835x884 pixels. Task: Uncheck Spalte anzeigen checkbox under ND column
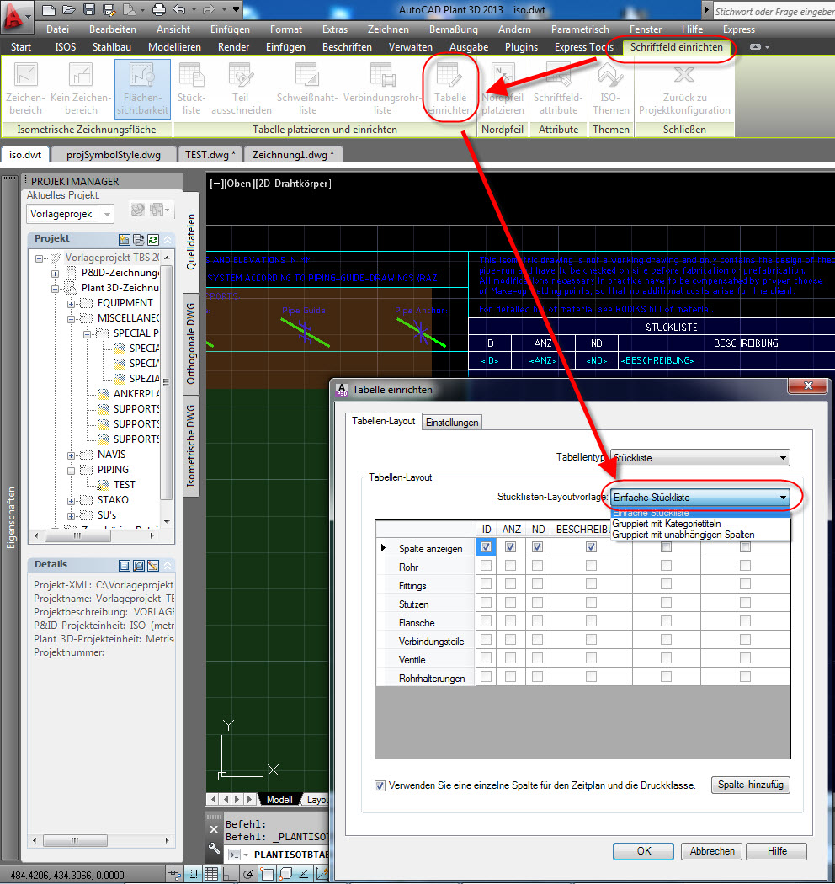click(x=537, y=547)
